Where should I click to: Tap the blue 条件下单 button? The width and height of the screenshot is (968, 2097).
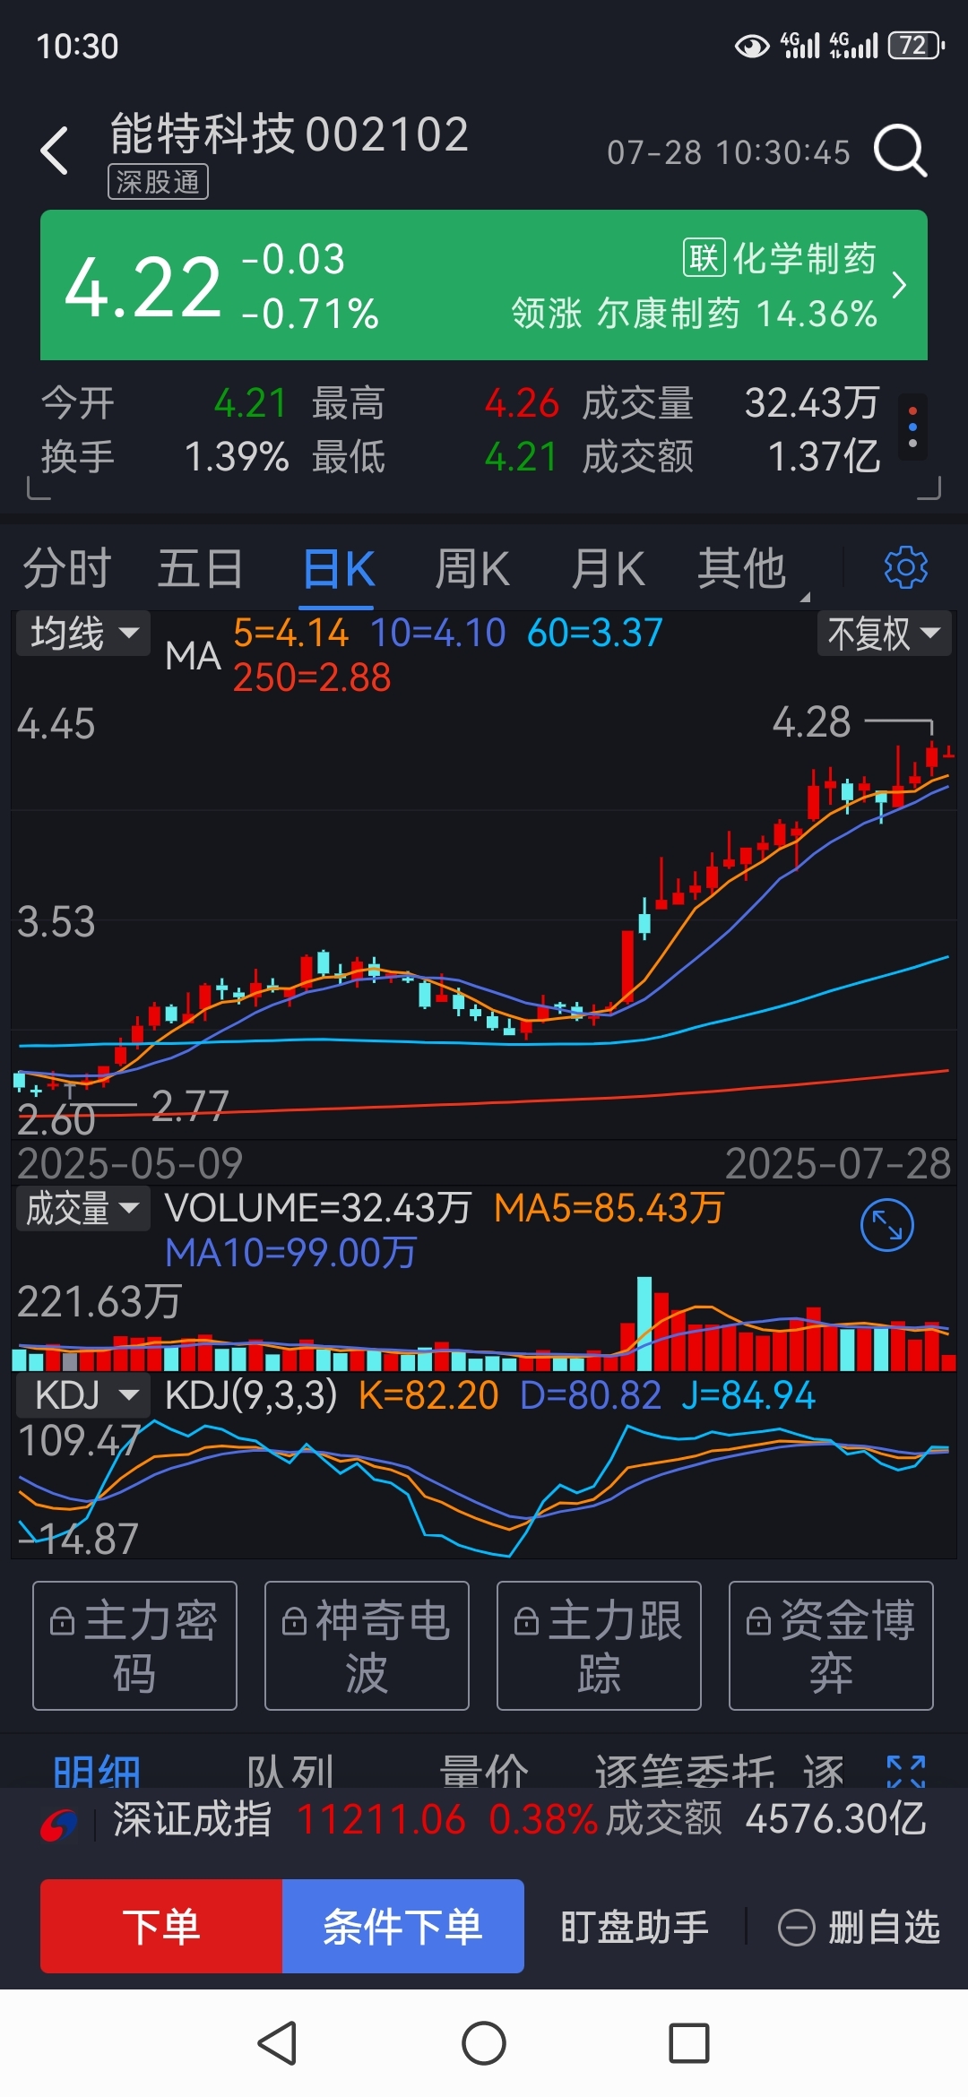coord(403,1926)
